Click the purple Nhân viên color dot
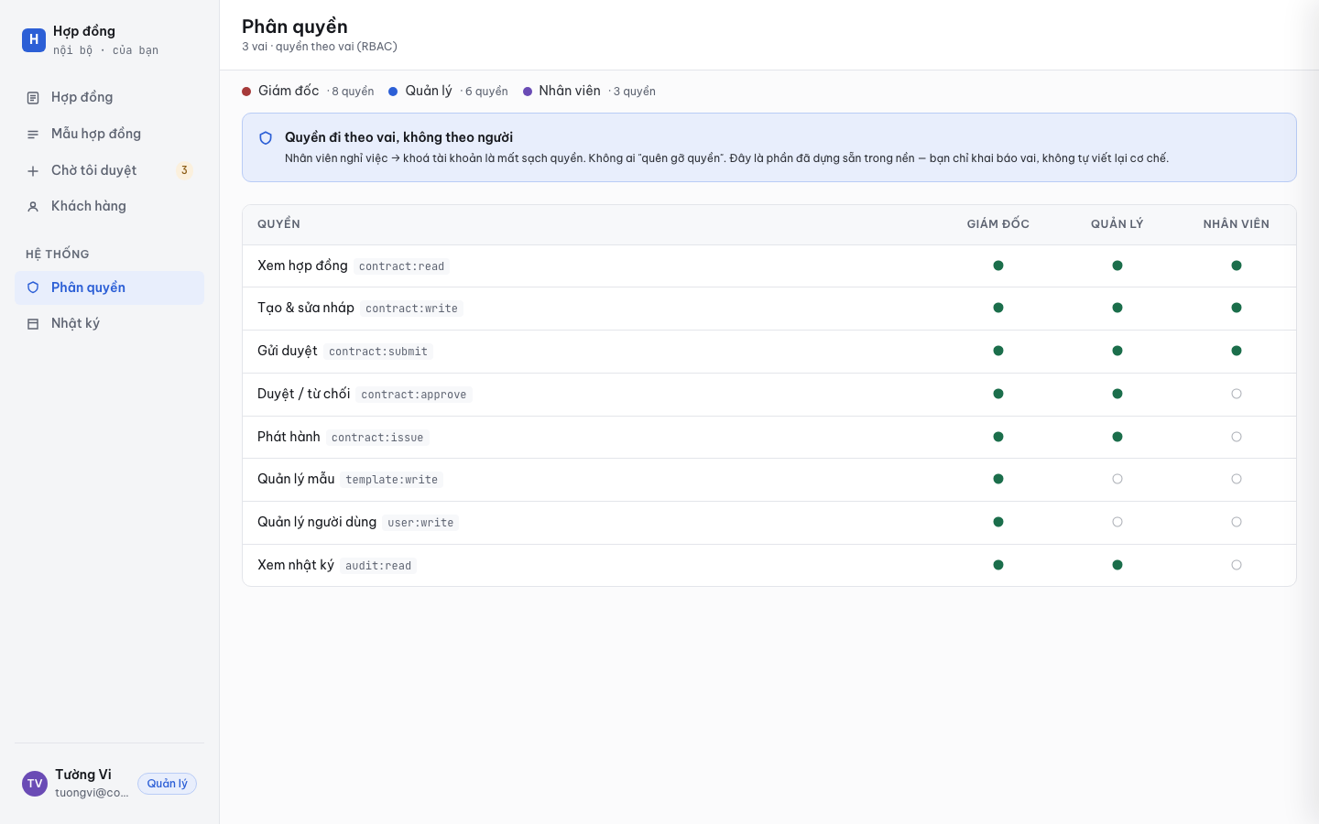The height and width of the screenshot is (824, 1319). [x=528, y=92]
